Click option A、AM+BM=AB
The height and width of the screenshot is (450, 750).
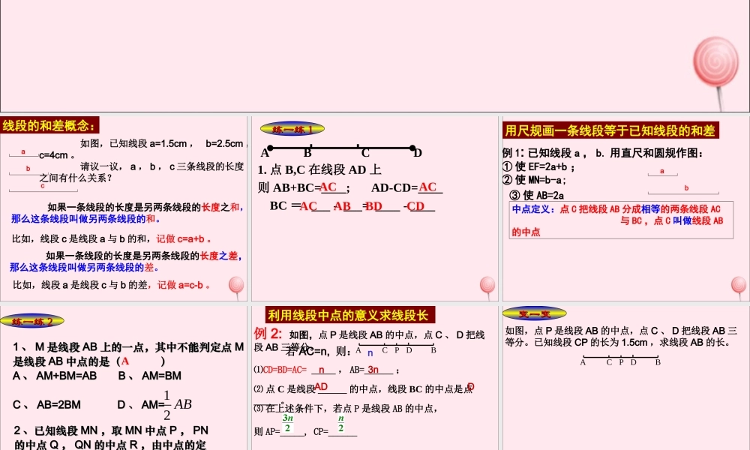click(55, 376)
